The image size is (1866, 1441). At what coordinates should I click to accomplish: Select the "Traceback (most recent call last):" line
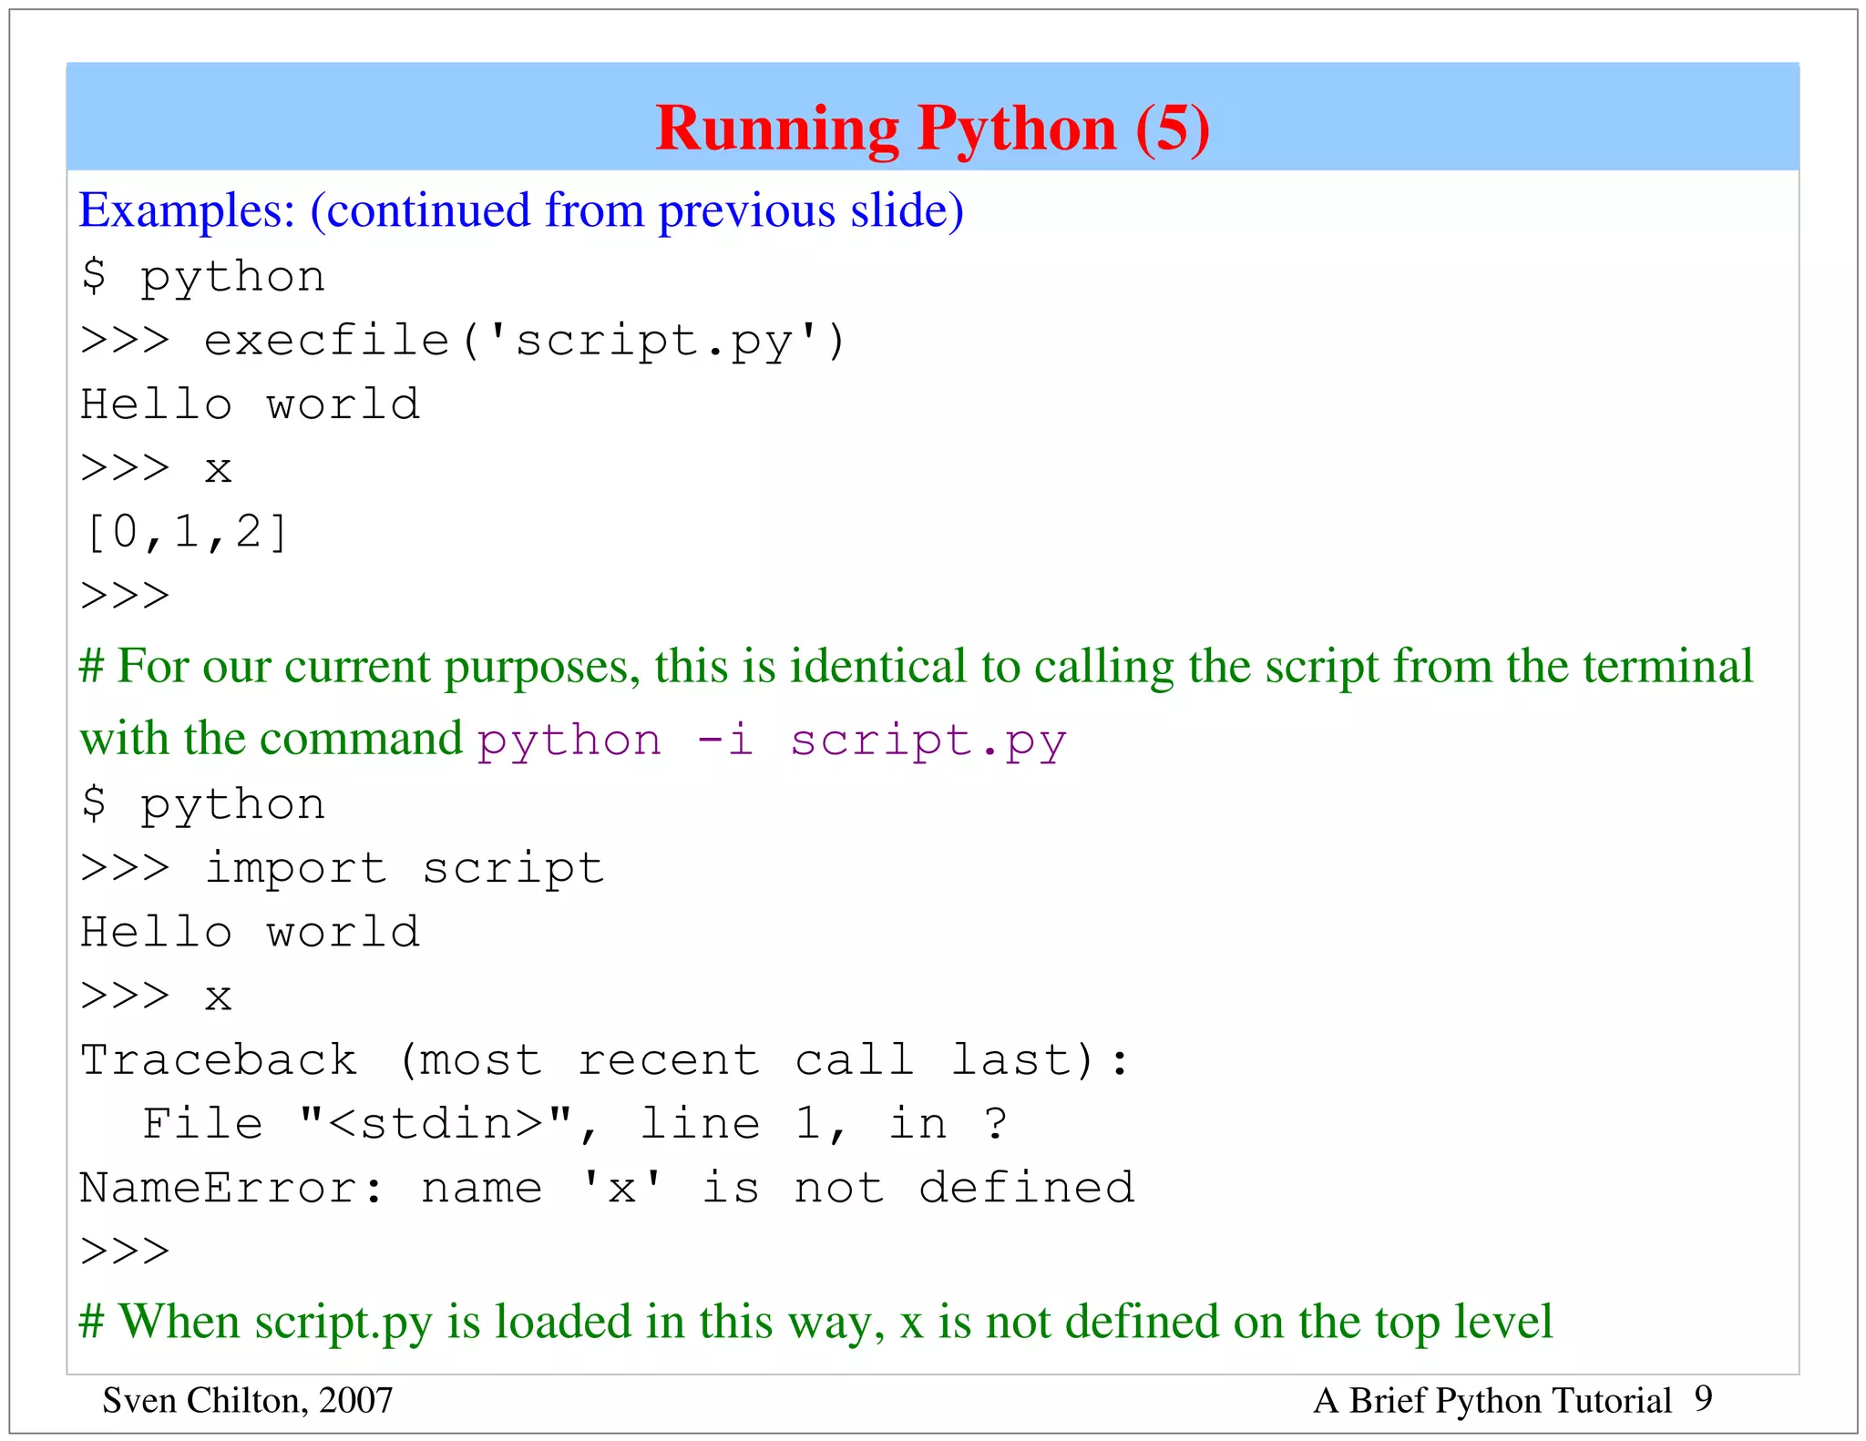pyautogui.click(x=605, y=1061)
